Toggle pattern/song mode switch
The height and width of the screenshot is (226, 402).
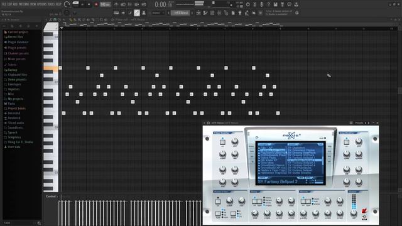(75, 4)
